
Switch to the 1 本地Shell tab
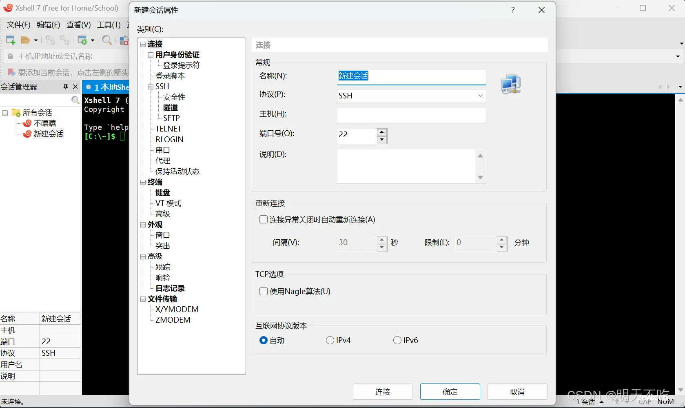(x=106, y=87)
